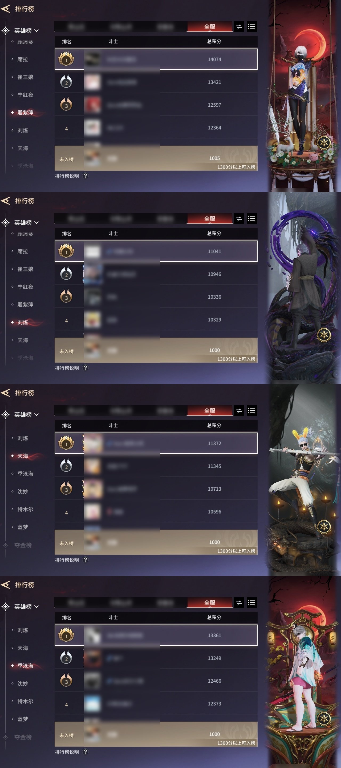The image size is (341, 768).
Task: Click rank 3 bronze medal on 10336 row
Action: click(66, 297)
